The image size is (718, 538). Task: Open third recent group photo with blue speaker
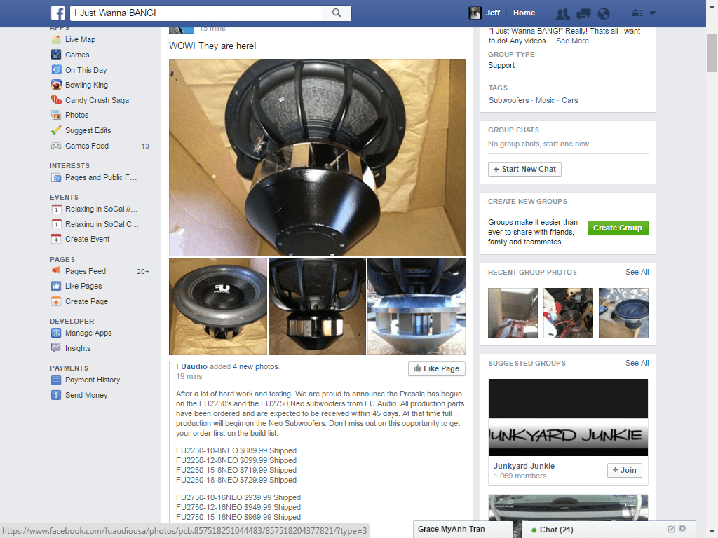623,313
